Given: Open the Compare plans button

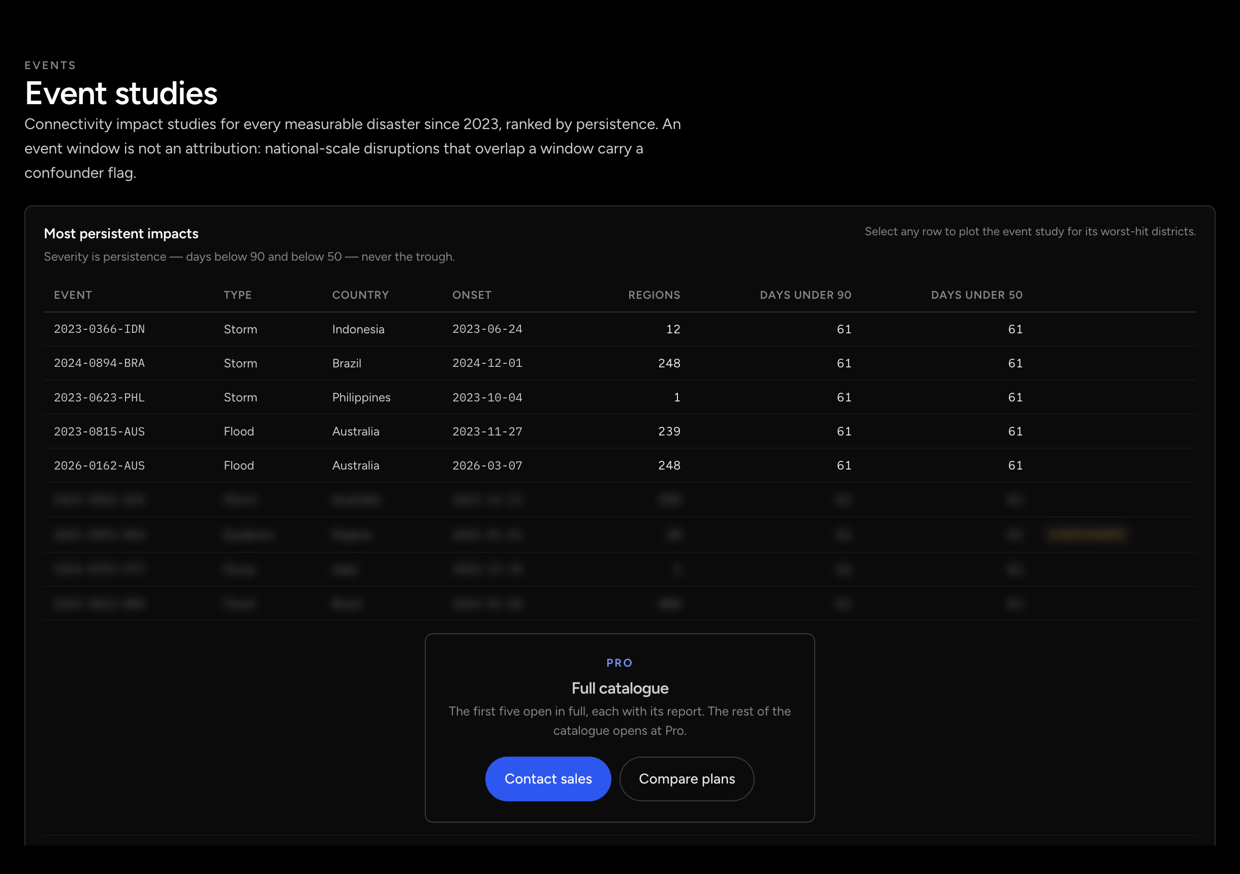Looking at the screenshot, I should [687, 778].
